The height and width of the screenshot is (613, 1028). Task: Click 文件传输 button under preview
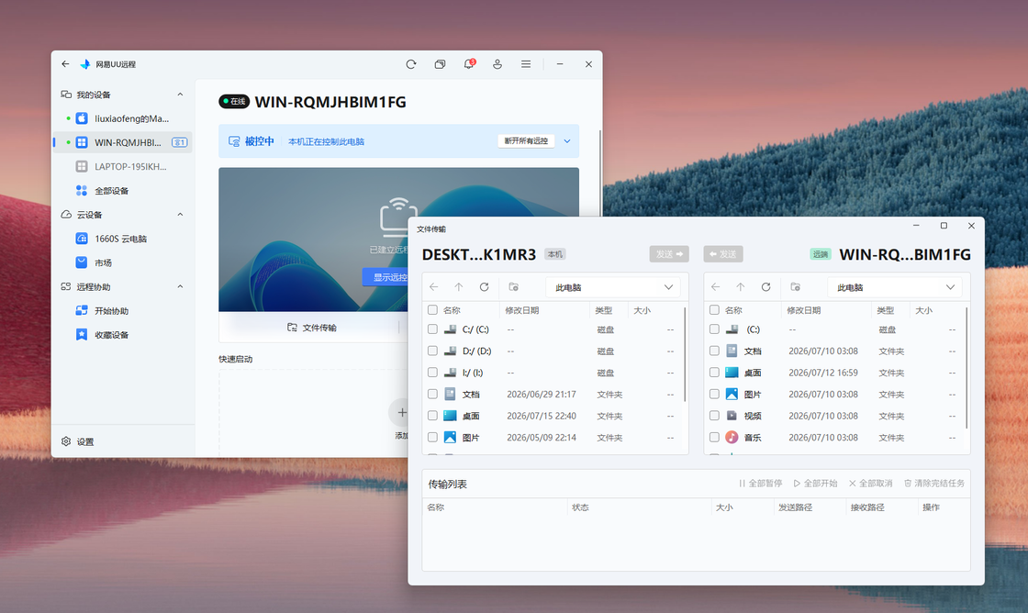click(311, 328)
